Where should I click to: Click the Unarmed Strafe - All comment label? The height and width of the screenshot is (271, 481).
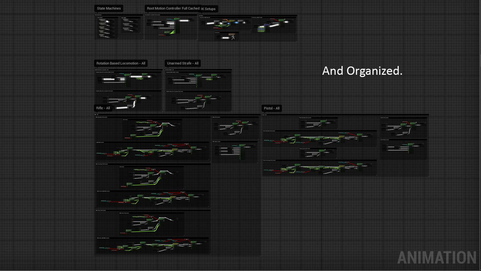point(183,63)
